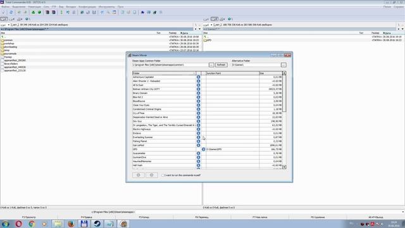This screenshot has height=228, width=405.
Task: Click move-arrow icon for Batman Arkham City GOTY
Action: (198, 89)
